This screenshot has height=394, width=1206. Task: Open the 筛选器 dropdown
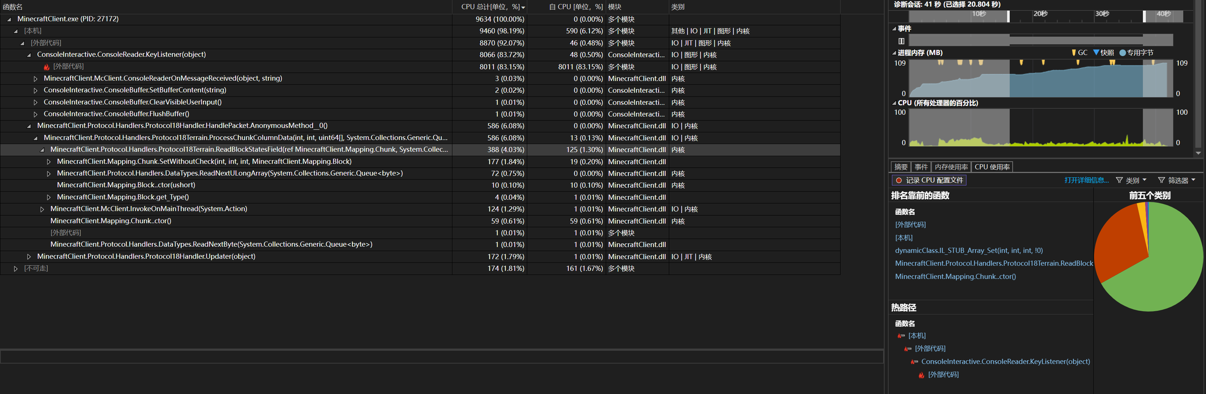1182,180
